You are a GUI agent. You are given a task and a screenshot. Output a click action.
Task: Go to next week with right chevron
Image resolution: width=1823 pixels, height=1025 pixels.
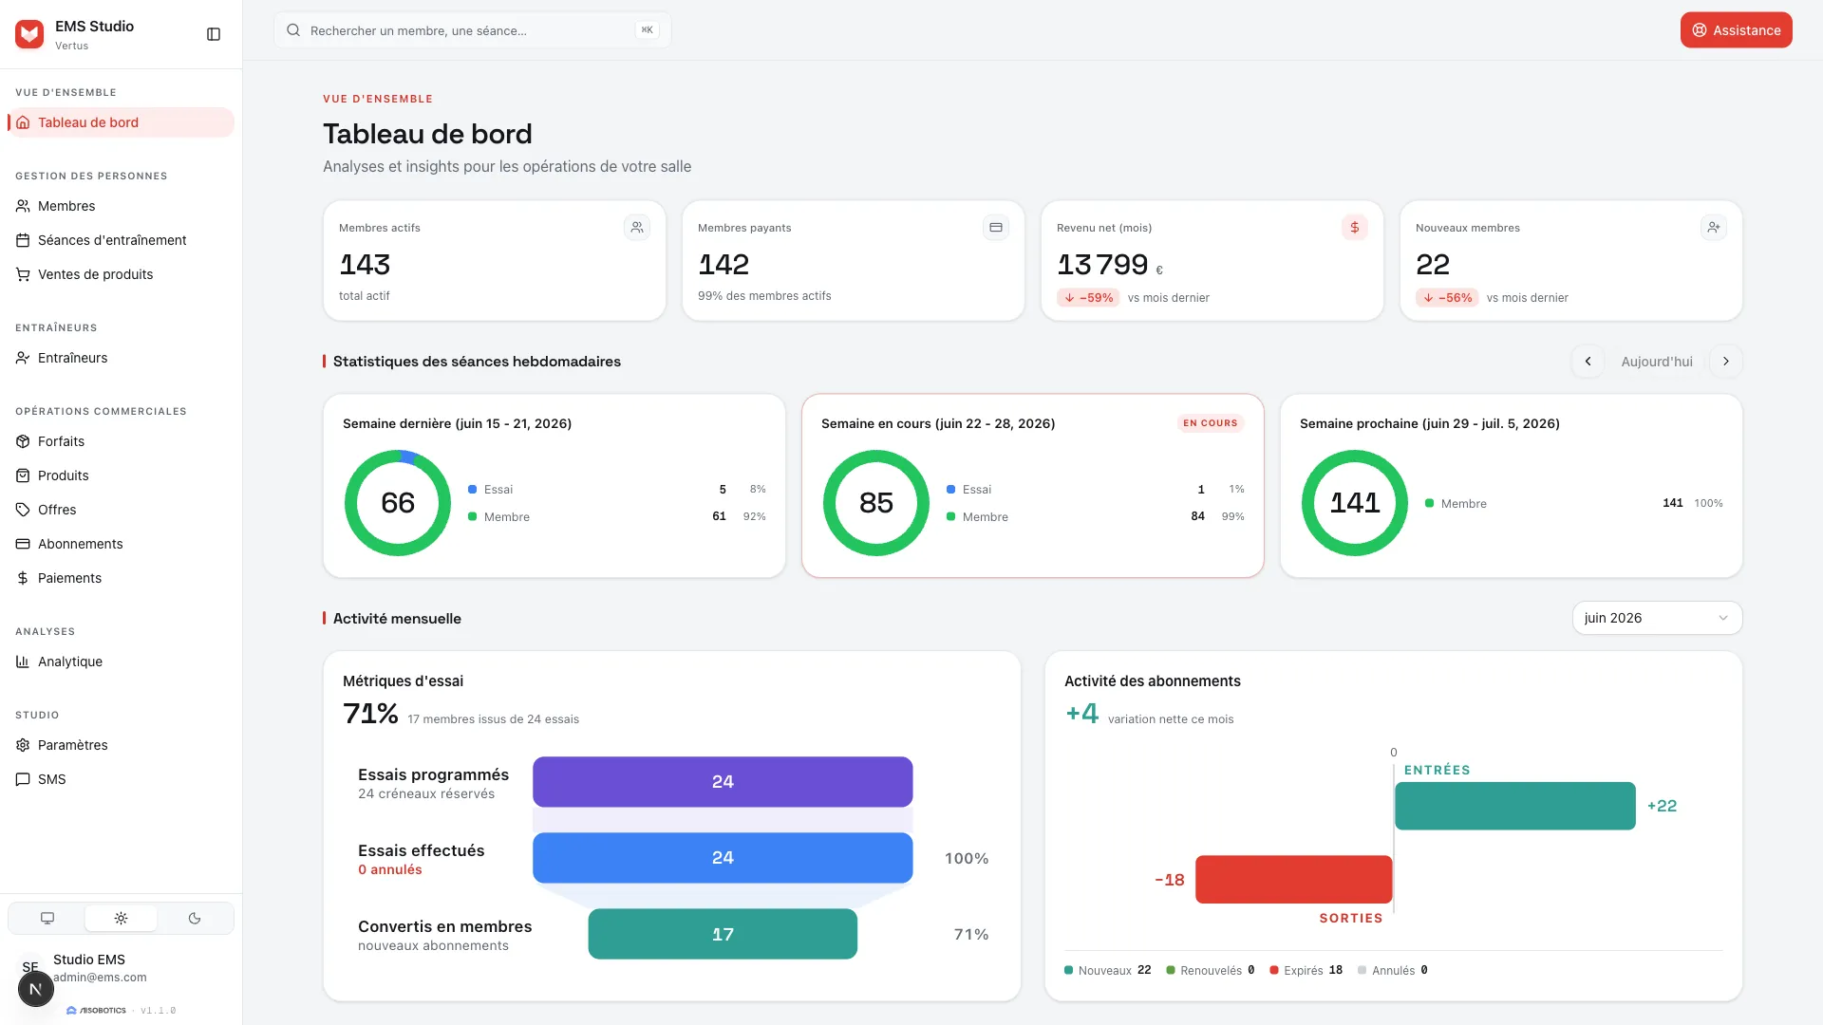coord(1726,362)
